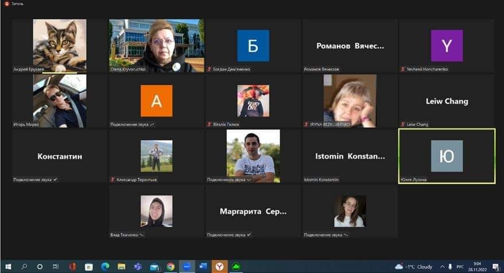The width and height of the screenshot is (504, 273).
Task: Select the orange A avatar
Action: pos(157,101)
